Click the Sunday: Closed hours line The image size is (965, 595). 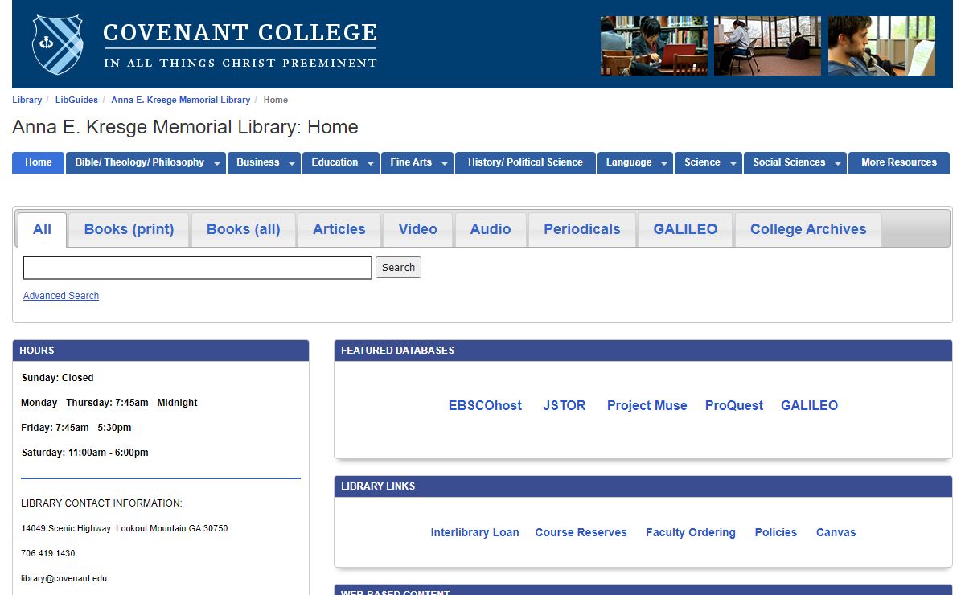58,378
